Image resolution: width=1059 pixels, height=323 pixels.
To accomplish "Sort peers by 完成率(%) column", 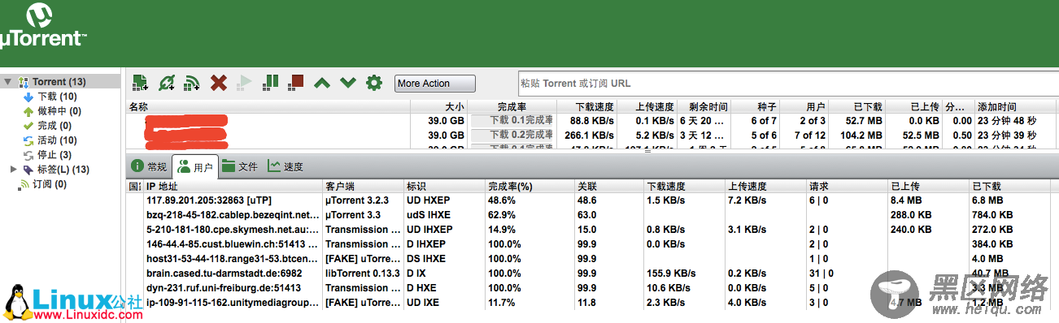I will point(529,187).
